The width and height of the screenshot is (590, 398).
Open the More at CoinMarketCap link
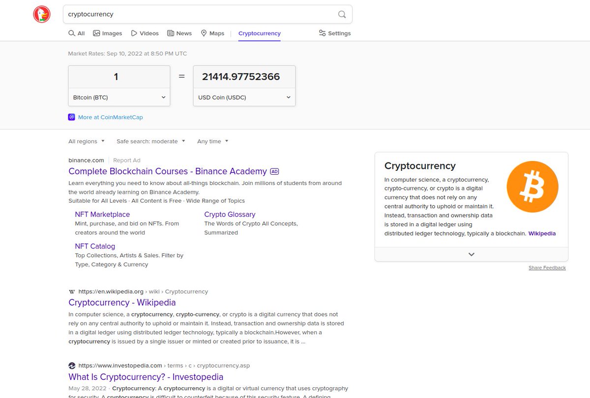tap(111, 117)
